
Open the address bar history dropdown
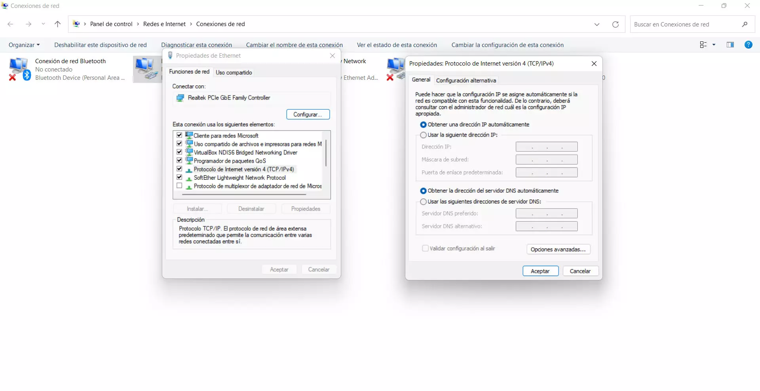point(597,24)
